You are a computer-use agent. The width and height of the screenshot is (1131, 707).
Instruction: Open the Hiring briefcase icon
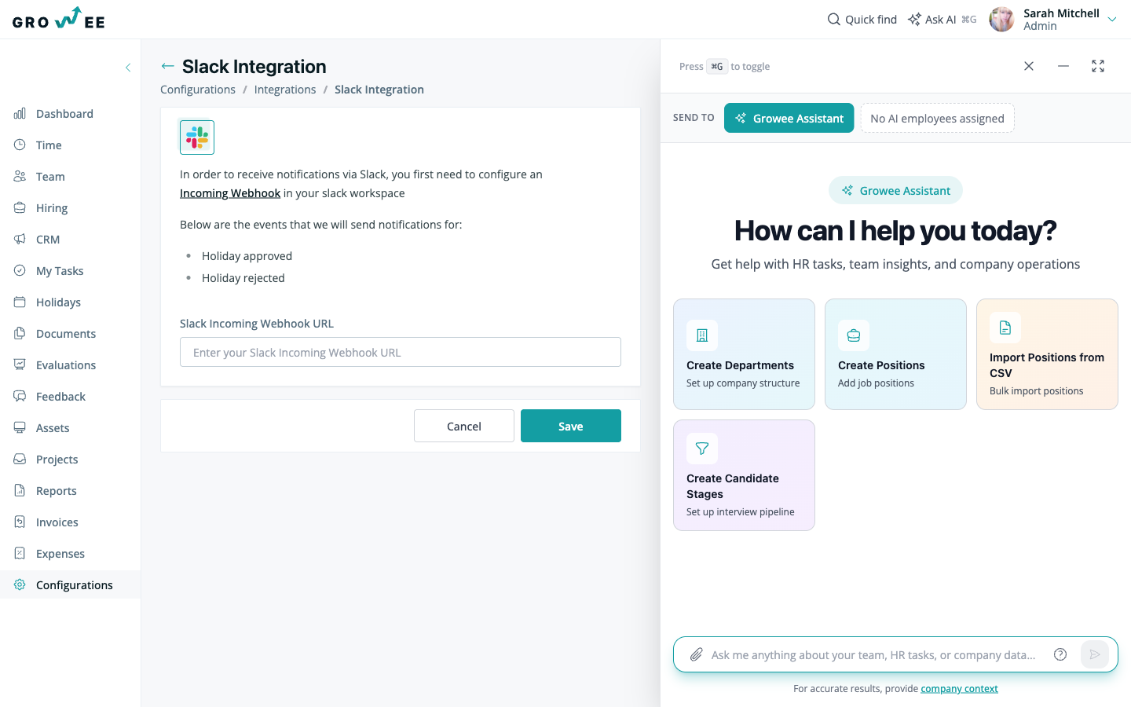[x=20, y=208]
